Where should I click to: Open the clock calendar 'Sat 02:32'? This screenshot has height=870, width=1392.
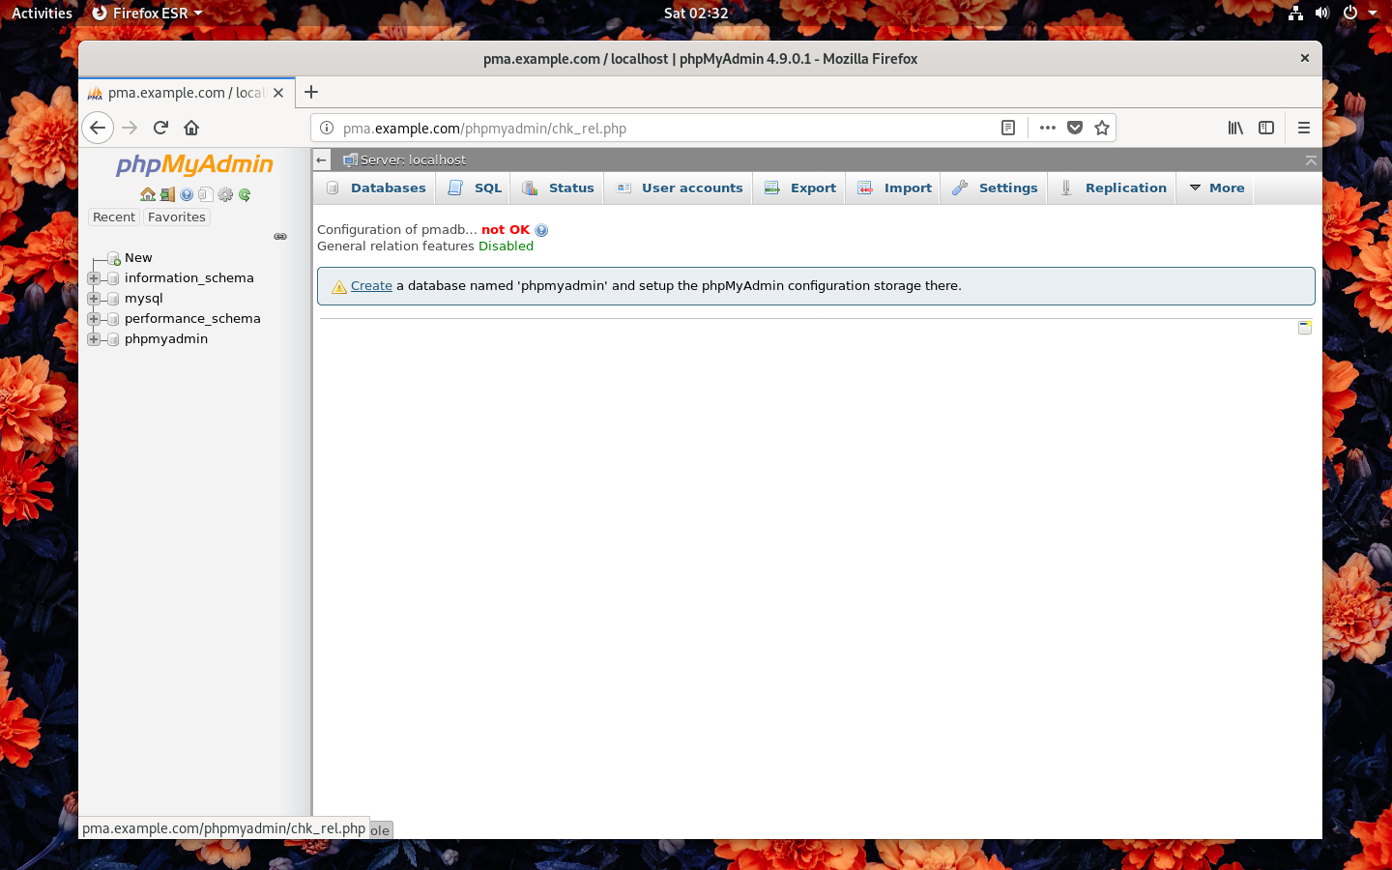(696, 14)
